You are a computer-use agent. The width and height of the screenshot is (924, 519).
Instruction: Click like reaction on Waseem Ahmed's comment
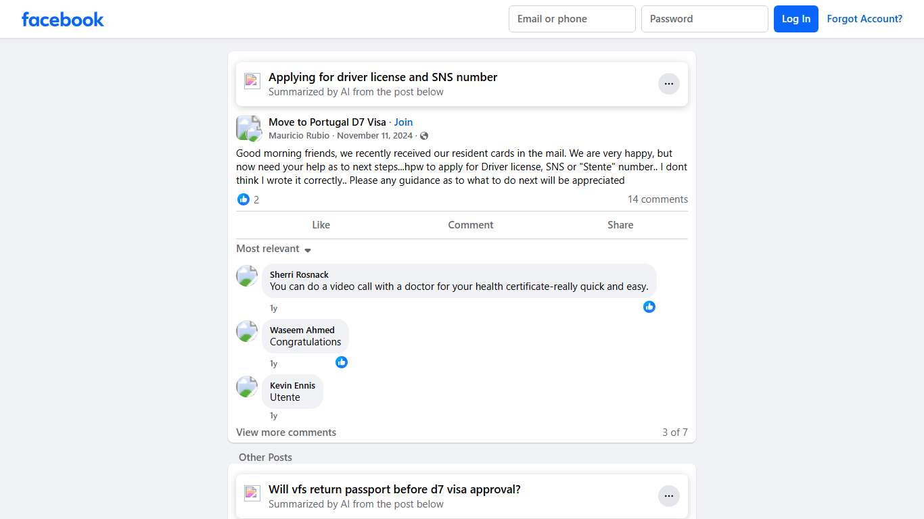point(342,362)
